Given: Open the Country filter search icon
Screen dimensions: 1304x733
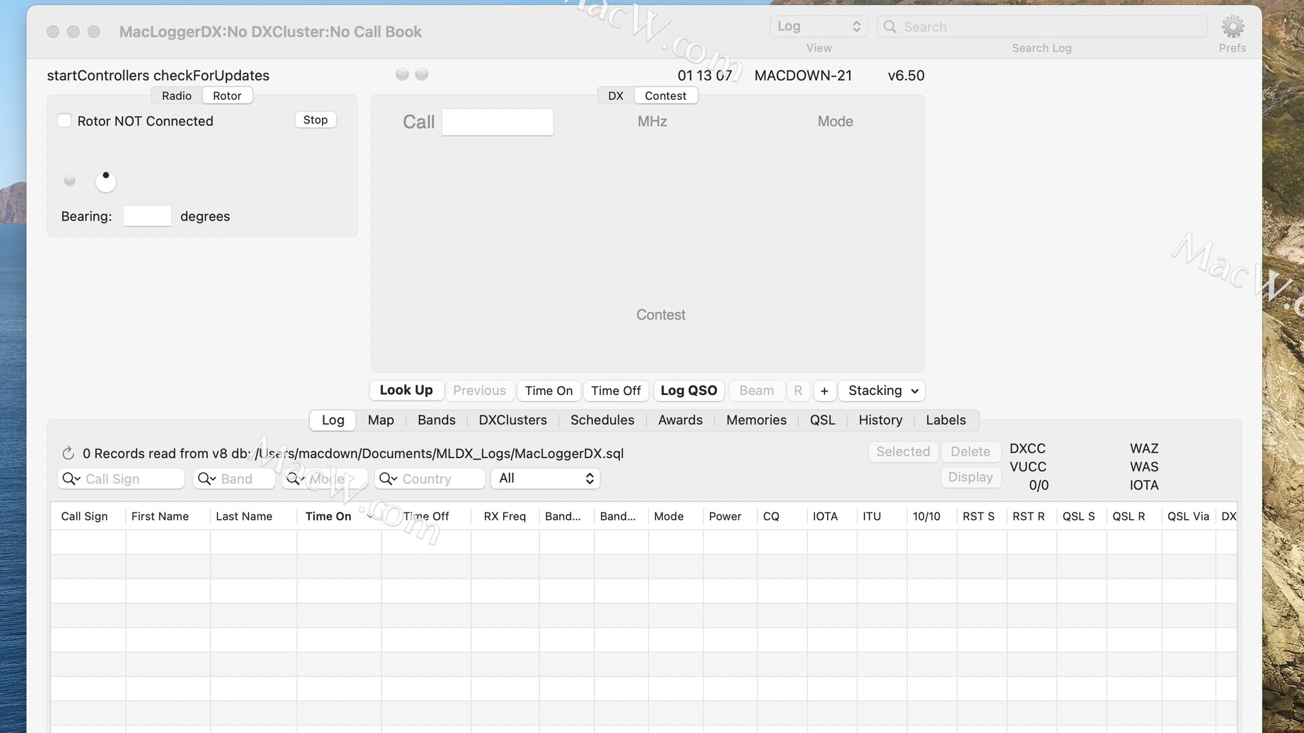Looking at the screenshot, I should tap(388, 478).
